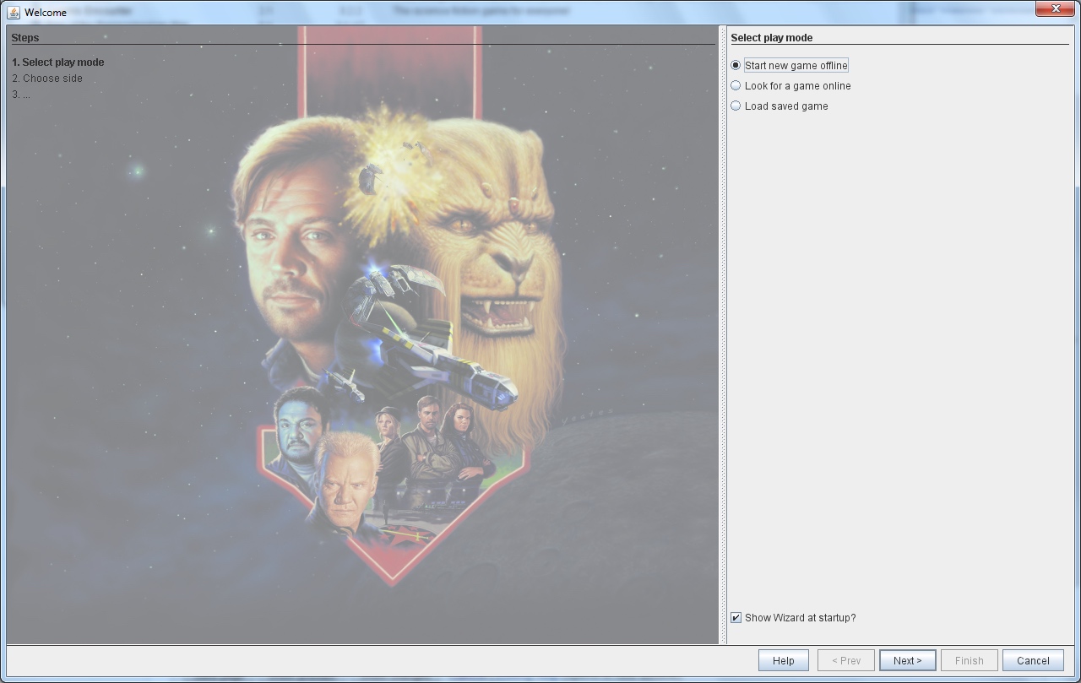This screenshot has width=1081, height=683.
Task: Close the Welcome wizard window
Action: pos(1055,8)
